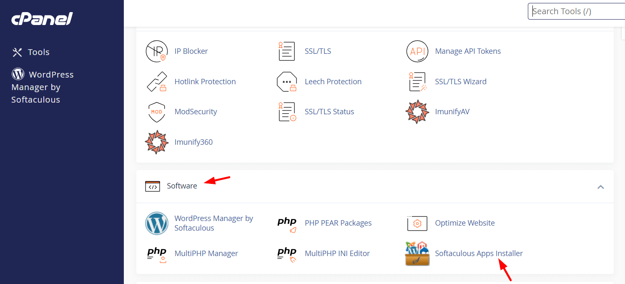Click the Tools wrench icon in sidebar
The image size is (625, 284).
tap(17, 52)
